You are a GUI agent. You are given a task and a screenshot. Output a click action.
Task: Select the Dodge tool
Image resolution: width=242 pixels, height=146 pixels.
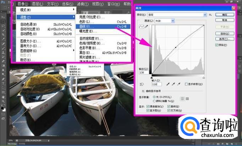click(3, 74)
